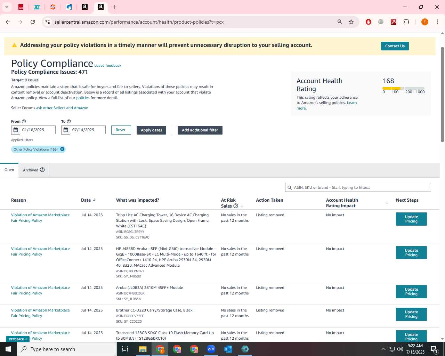Show help for the To date
Screen dimensions: 445x356
pyautogui.click(x=69, y=121)
